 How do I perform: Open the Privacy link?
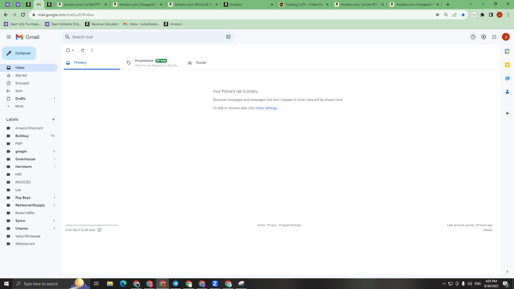(x=272, y=225)
